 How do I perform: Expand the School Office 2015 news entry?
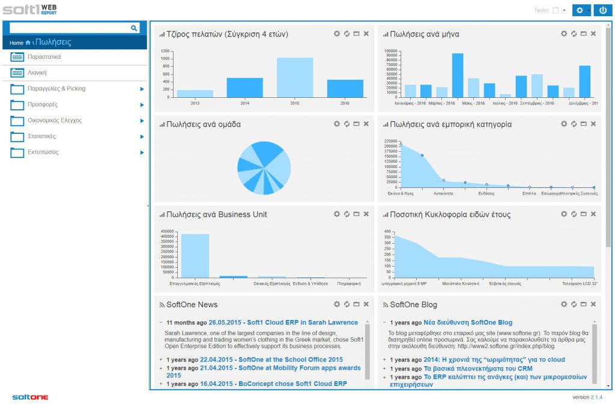pyautogui.click(x=161, y=360)
